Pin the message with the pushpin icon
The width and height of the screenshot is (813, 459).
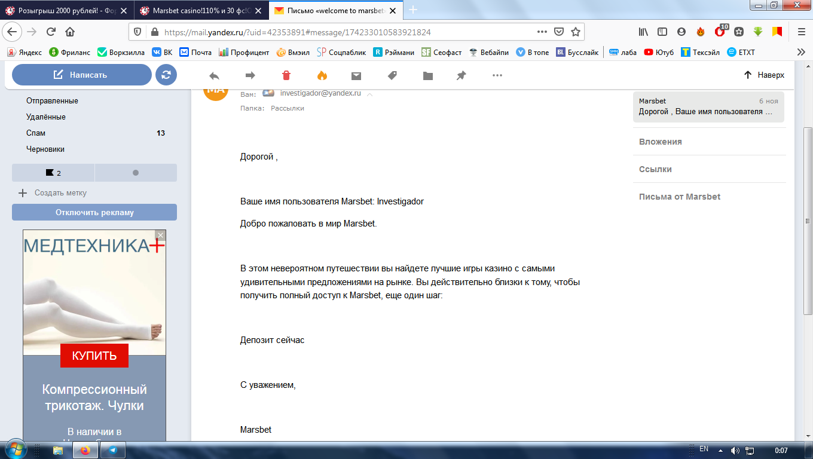[x=461, y=75]
